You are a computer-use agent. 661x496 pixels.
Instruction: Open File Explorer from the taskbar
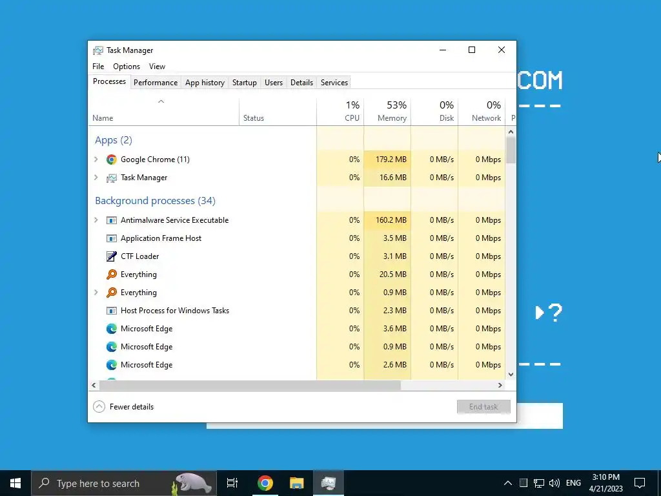point(297,483)
